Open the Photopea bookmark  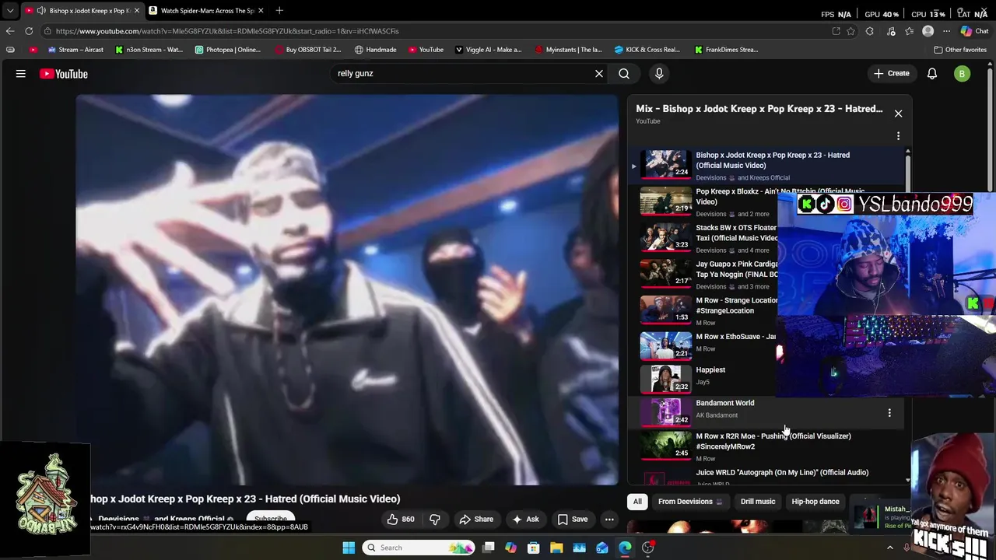pyautogui.click(x=228, y=50)
